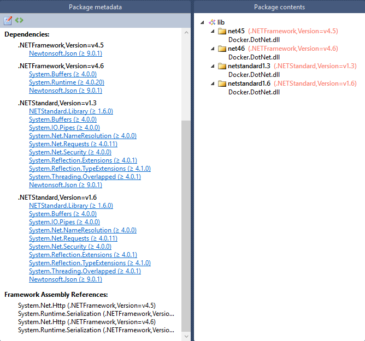Open System.Buffers link under .NETStandard v1.3

[63, 119]
